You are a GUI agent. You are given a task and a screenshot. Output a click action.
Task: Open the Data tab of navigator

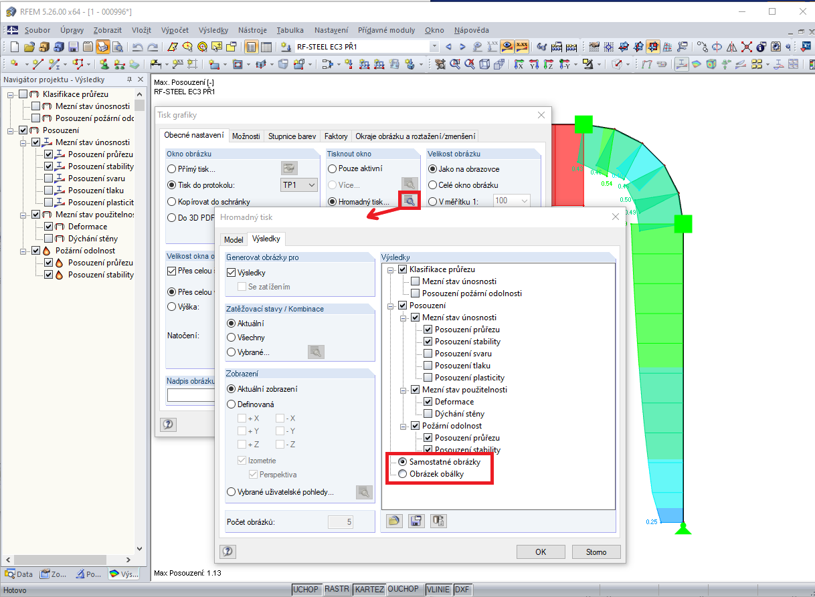pyautogui.click(x=19, y=574)
